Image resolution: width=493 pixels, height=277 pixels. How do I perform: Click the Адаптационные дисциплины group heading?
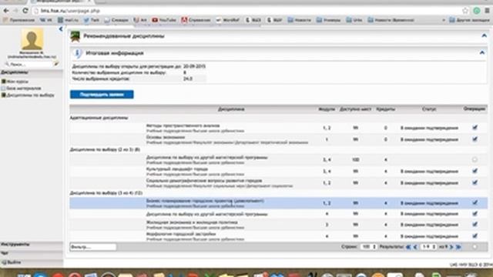99,118
